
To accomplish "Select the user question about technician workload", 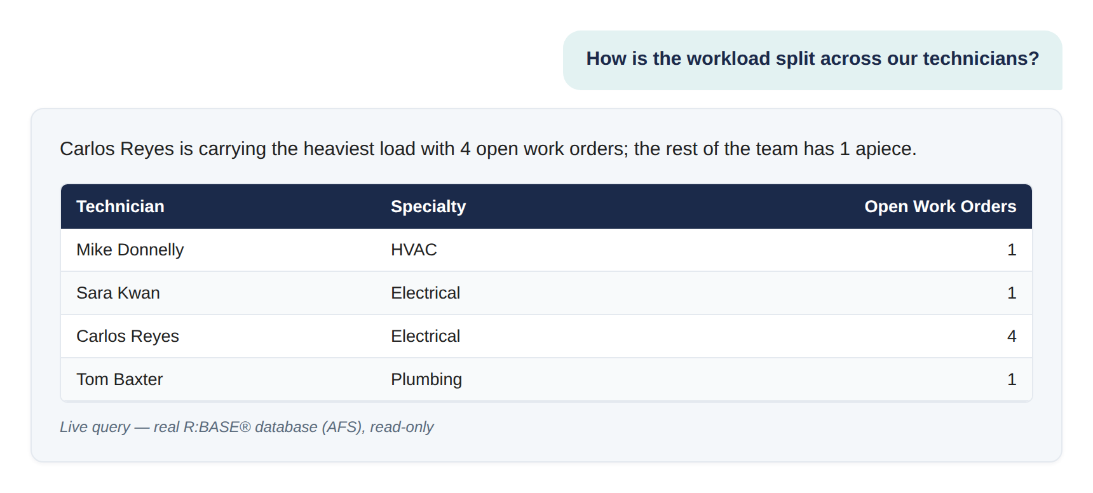I will (812, 59).
